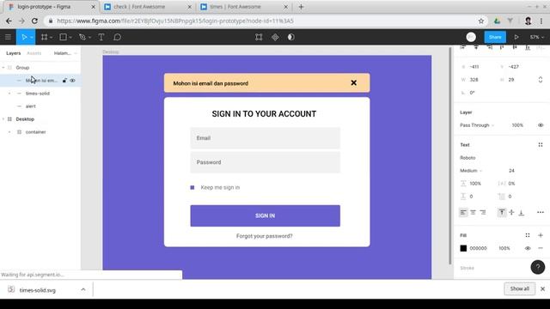Image resolution: width=550 pixels, height=309 pixels.
Task: Toggle Layer section visibility eye
Action: point(541,125)
